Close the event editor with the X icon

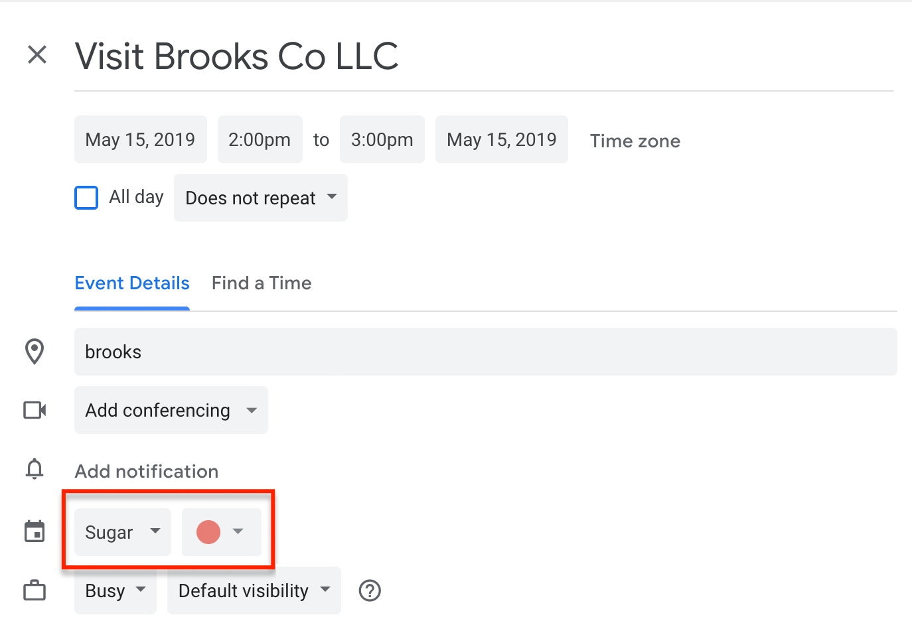tap(37, 54)
